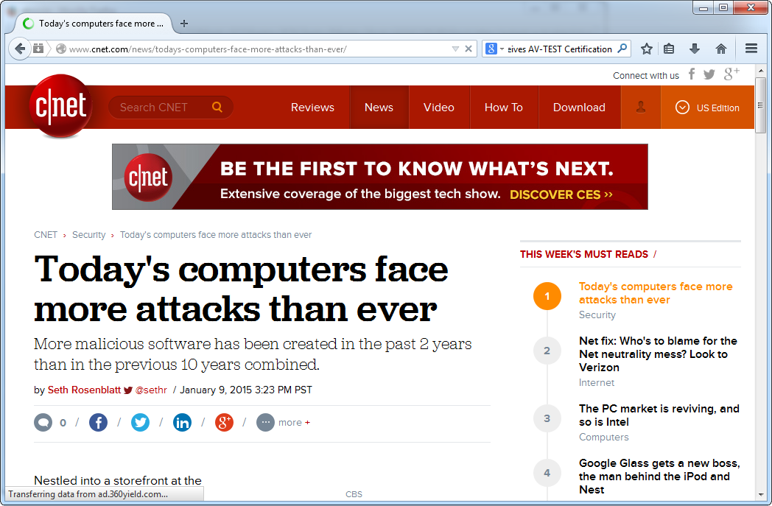Open the article comments bubble icon
The height and width of the screenshot is (506, 772).
click(x=43, y=422)
